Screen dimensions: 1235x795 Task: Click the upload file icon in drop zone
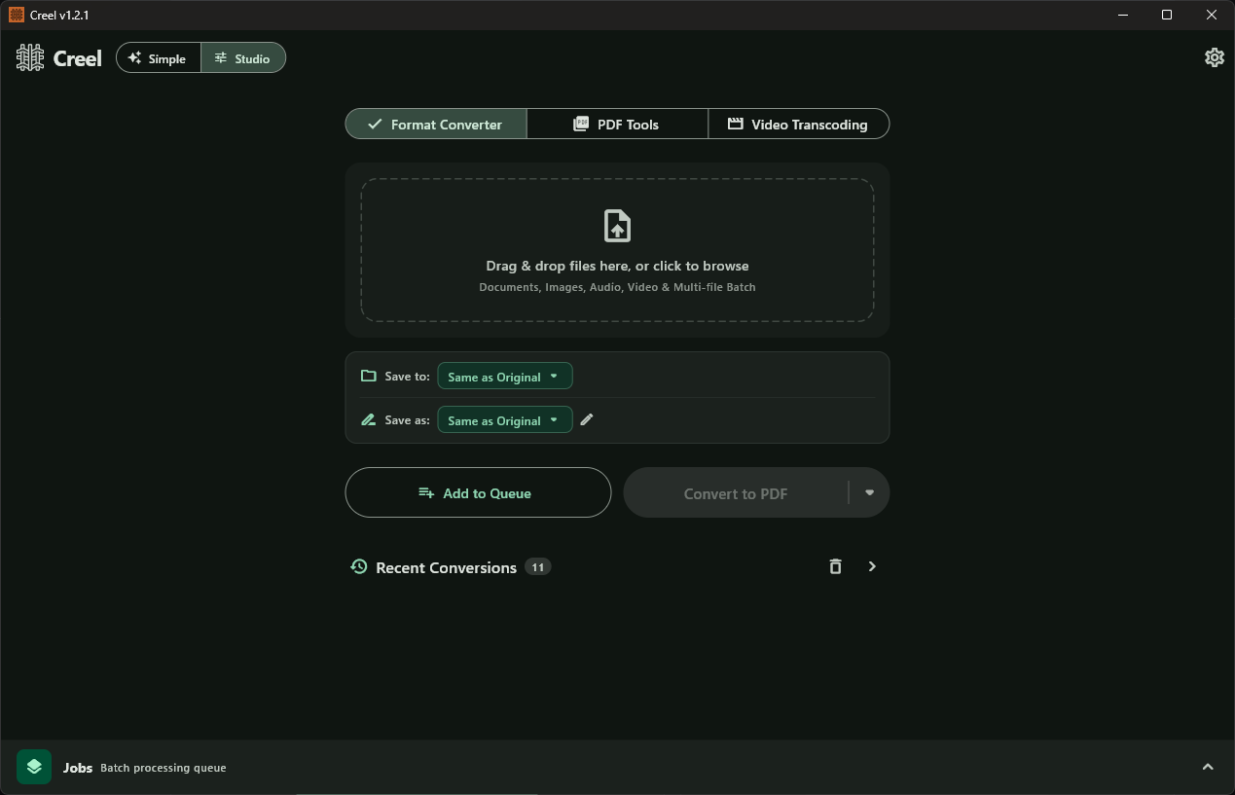(617, 226)
